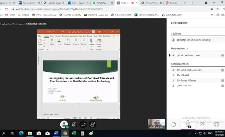
Task: Switch to the Design tab in PowerPoint
Action: pyautogui.click(x=58, y=36)
